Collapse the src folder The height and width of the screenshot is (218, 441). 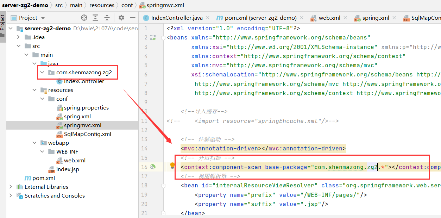(19, 46)
